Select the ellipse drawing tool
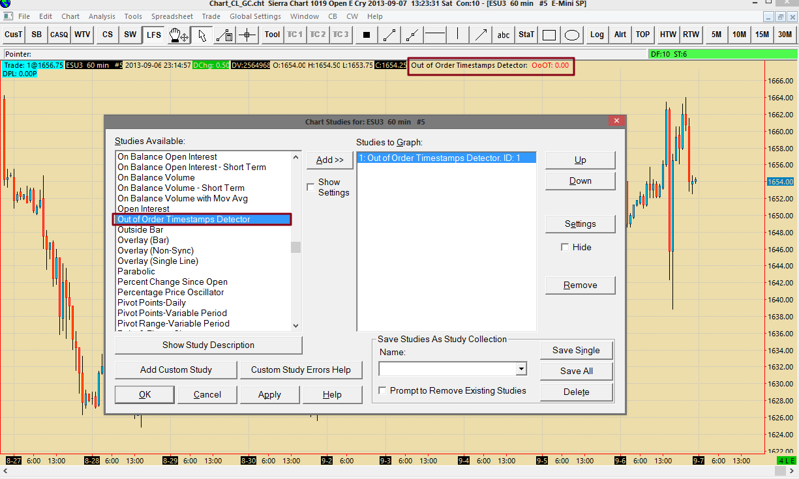The image size is (799, 479). [572, 35]
